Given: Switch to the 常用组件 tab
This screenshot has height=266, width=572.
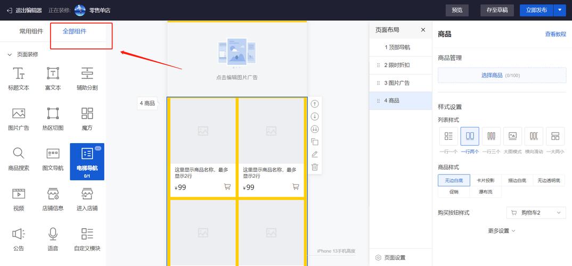Looking at the screenshot, I should (31, 31).
